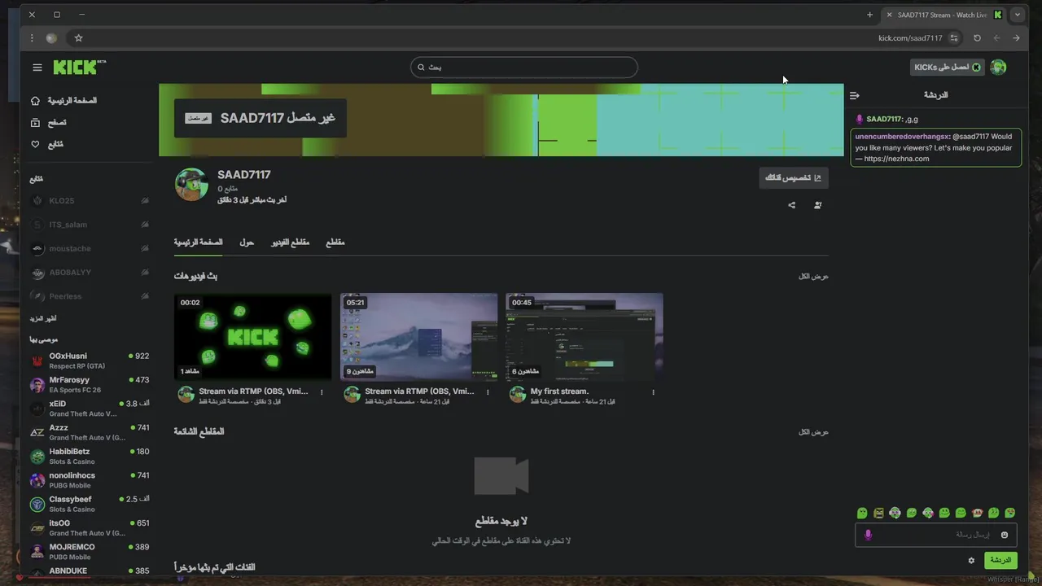1042x586 pixels.
Task: Go forward using the browser right-arrow icon
Action: pos(1016,37)
